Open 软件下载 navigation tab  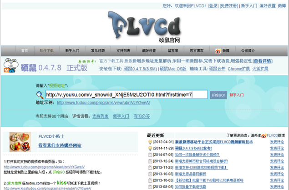click(x=46, y=50)
